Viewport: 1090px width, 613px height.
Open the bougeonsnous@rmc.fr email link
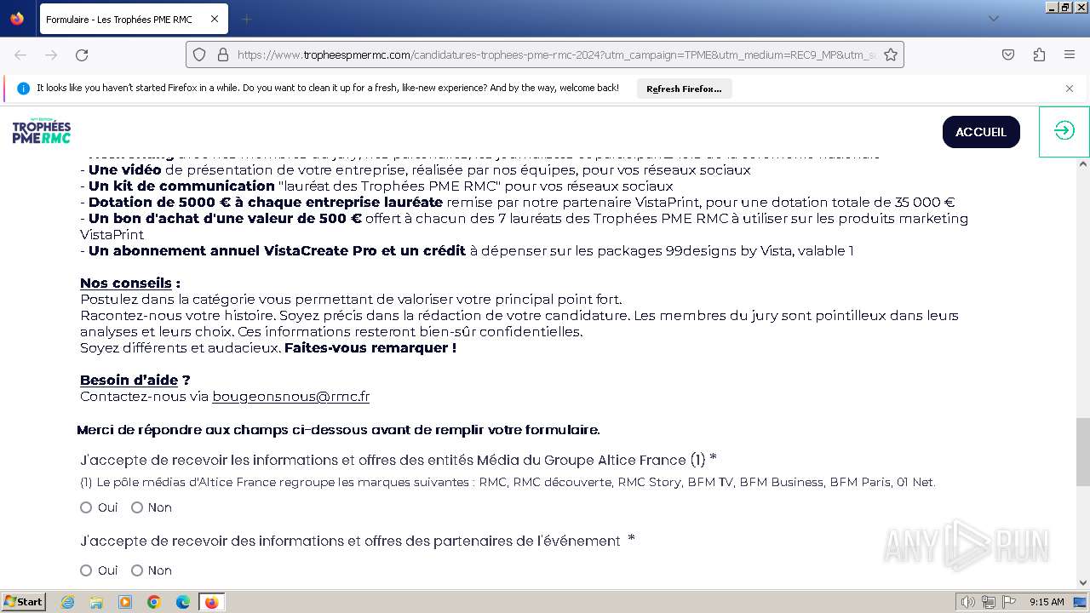pyautogui.click(x=290, y=396)
